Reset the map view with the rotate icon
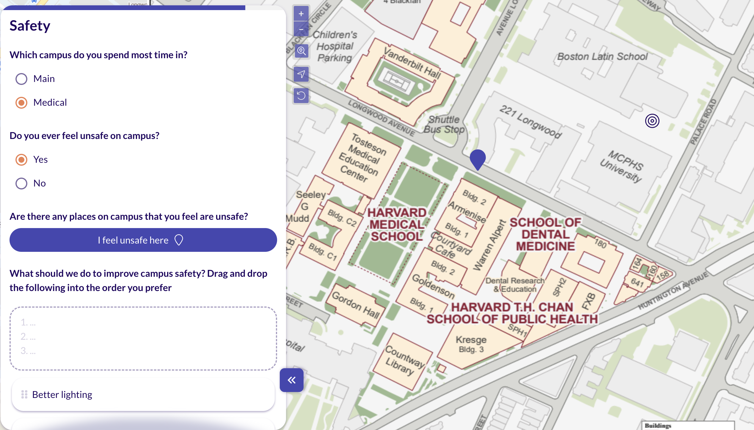754x430 pixels. pyautogui.click(x=301, y=96)
